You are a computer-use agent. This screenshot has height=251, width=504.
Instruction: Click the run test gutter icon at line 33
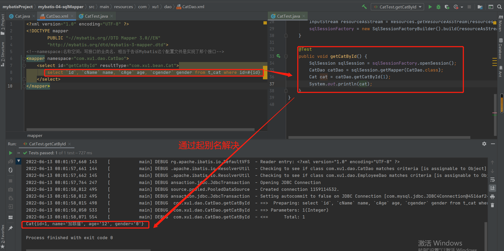pyautogui.click(x=278, y=56)
